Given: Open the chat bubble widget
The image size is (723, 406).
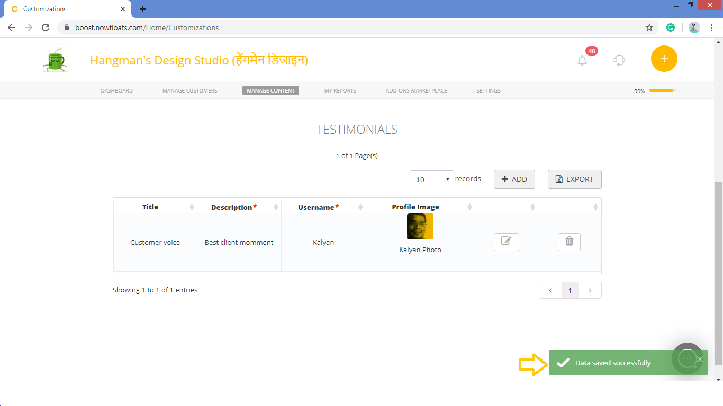Looking at the screenshot, I should tap(687, 358).
